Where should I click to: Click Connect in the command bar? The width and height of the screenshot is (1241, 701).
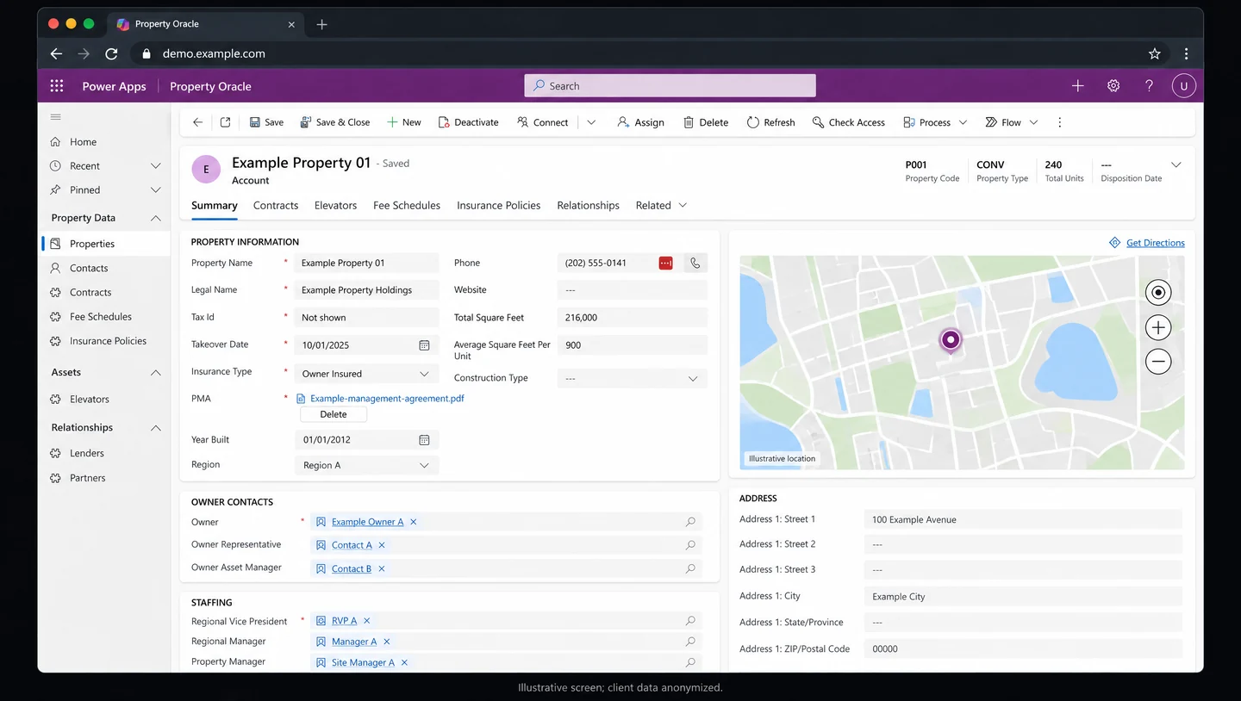(542, 122)
